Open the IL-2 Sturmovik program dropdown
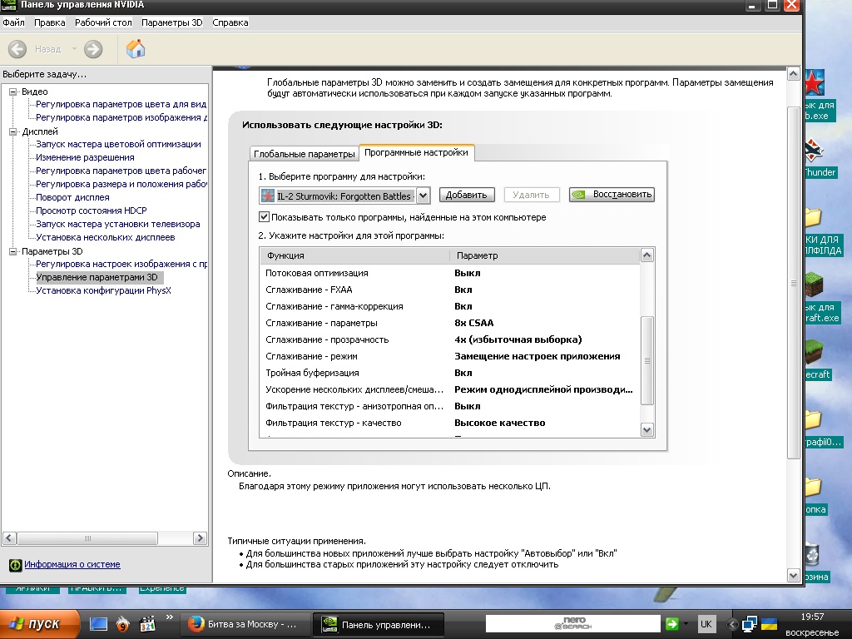This screenshot has width=852, height=639. (422, 195)
